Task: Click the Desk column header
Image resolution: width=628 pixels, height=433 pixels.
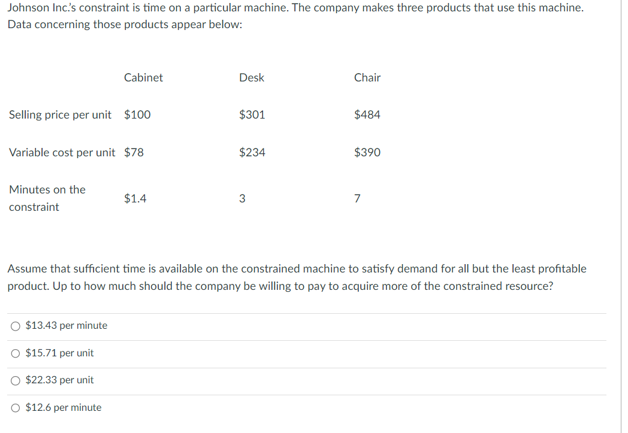Action: 252,77
